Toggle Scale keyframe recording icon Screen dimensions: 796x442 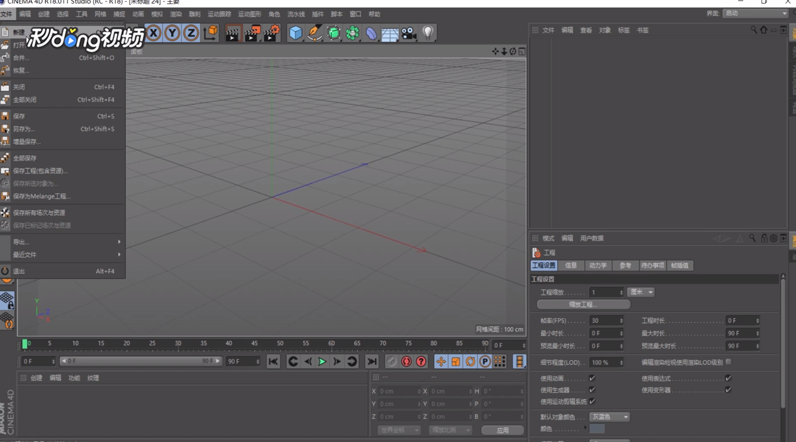pyautogui.click(x=455, y=362)
